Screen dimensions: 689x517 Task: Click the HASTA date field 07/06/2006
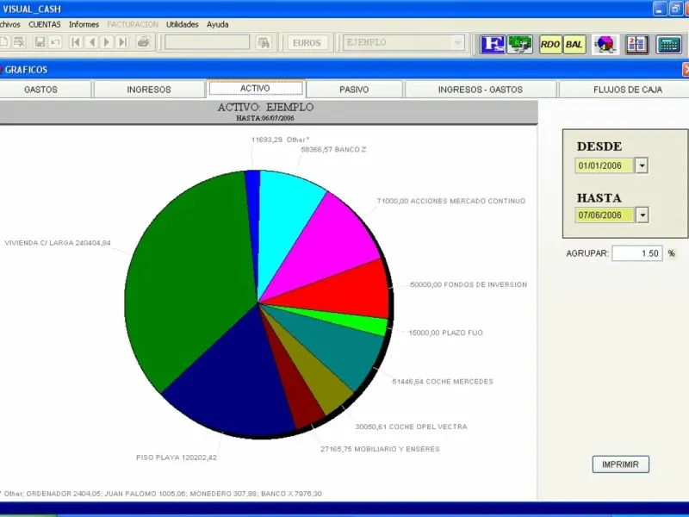pyautogui.click(x=605, y=215)
